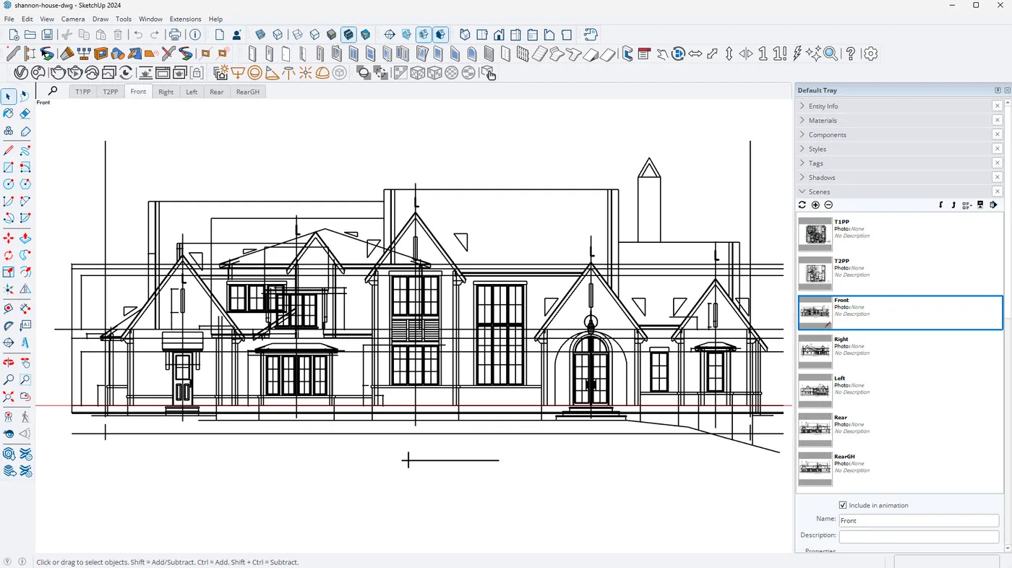Activate the Move tool

8,237
